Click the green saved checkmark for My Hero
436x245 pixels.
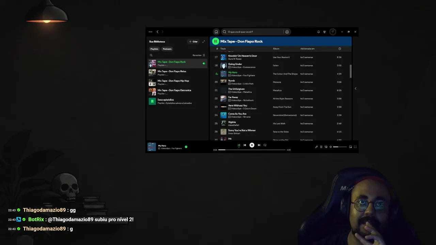click(186, 147)
